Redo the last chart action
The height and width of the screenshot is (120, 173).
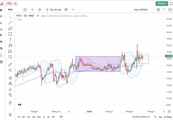click(79, 10)
